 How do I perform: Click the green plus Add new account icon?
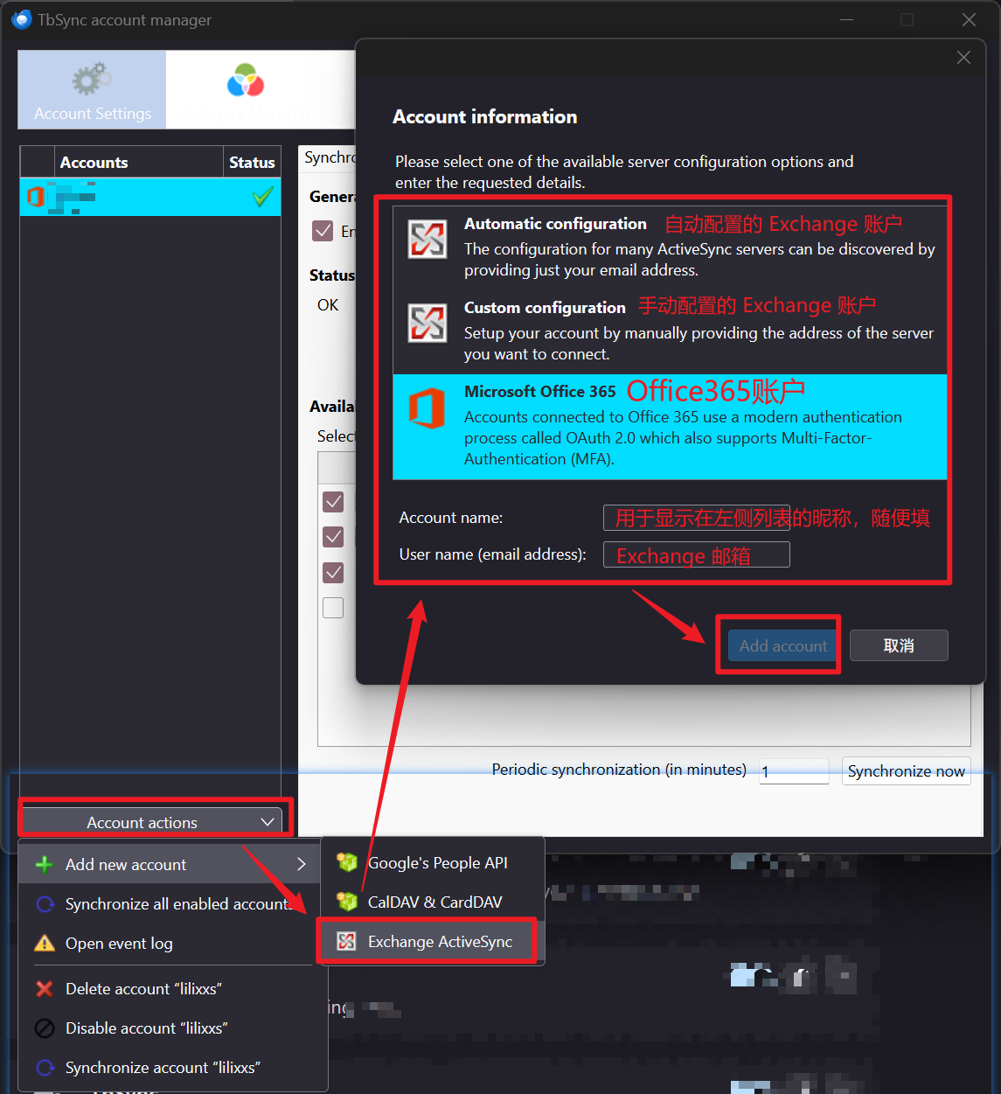click(44, 864)
